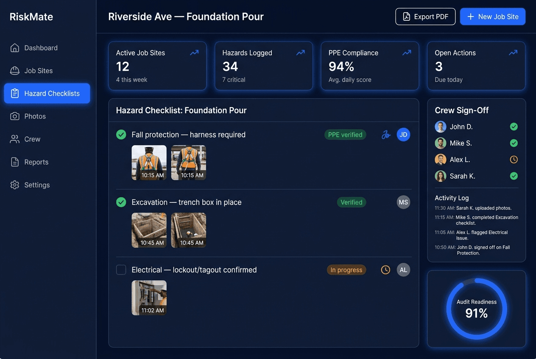Click John D.'s profile photo in Crew Sign-Off
The height and width of the screenshot is (359, 536).
coord(441,127)
